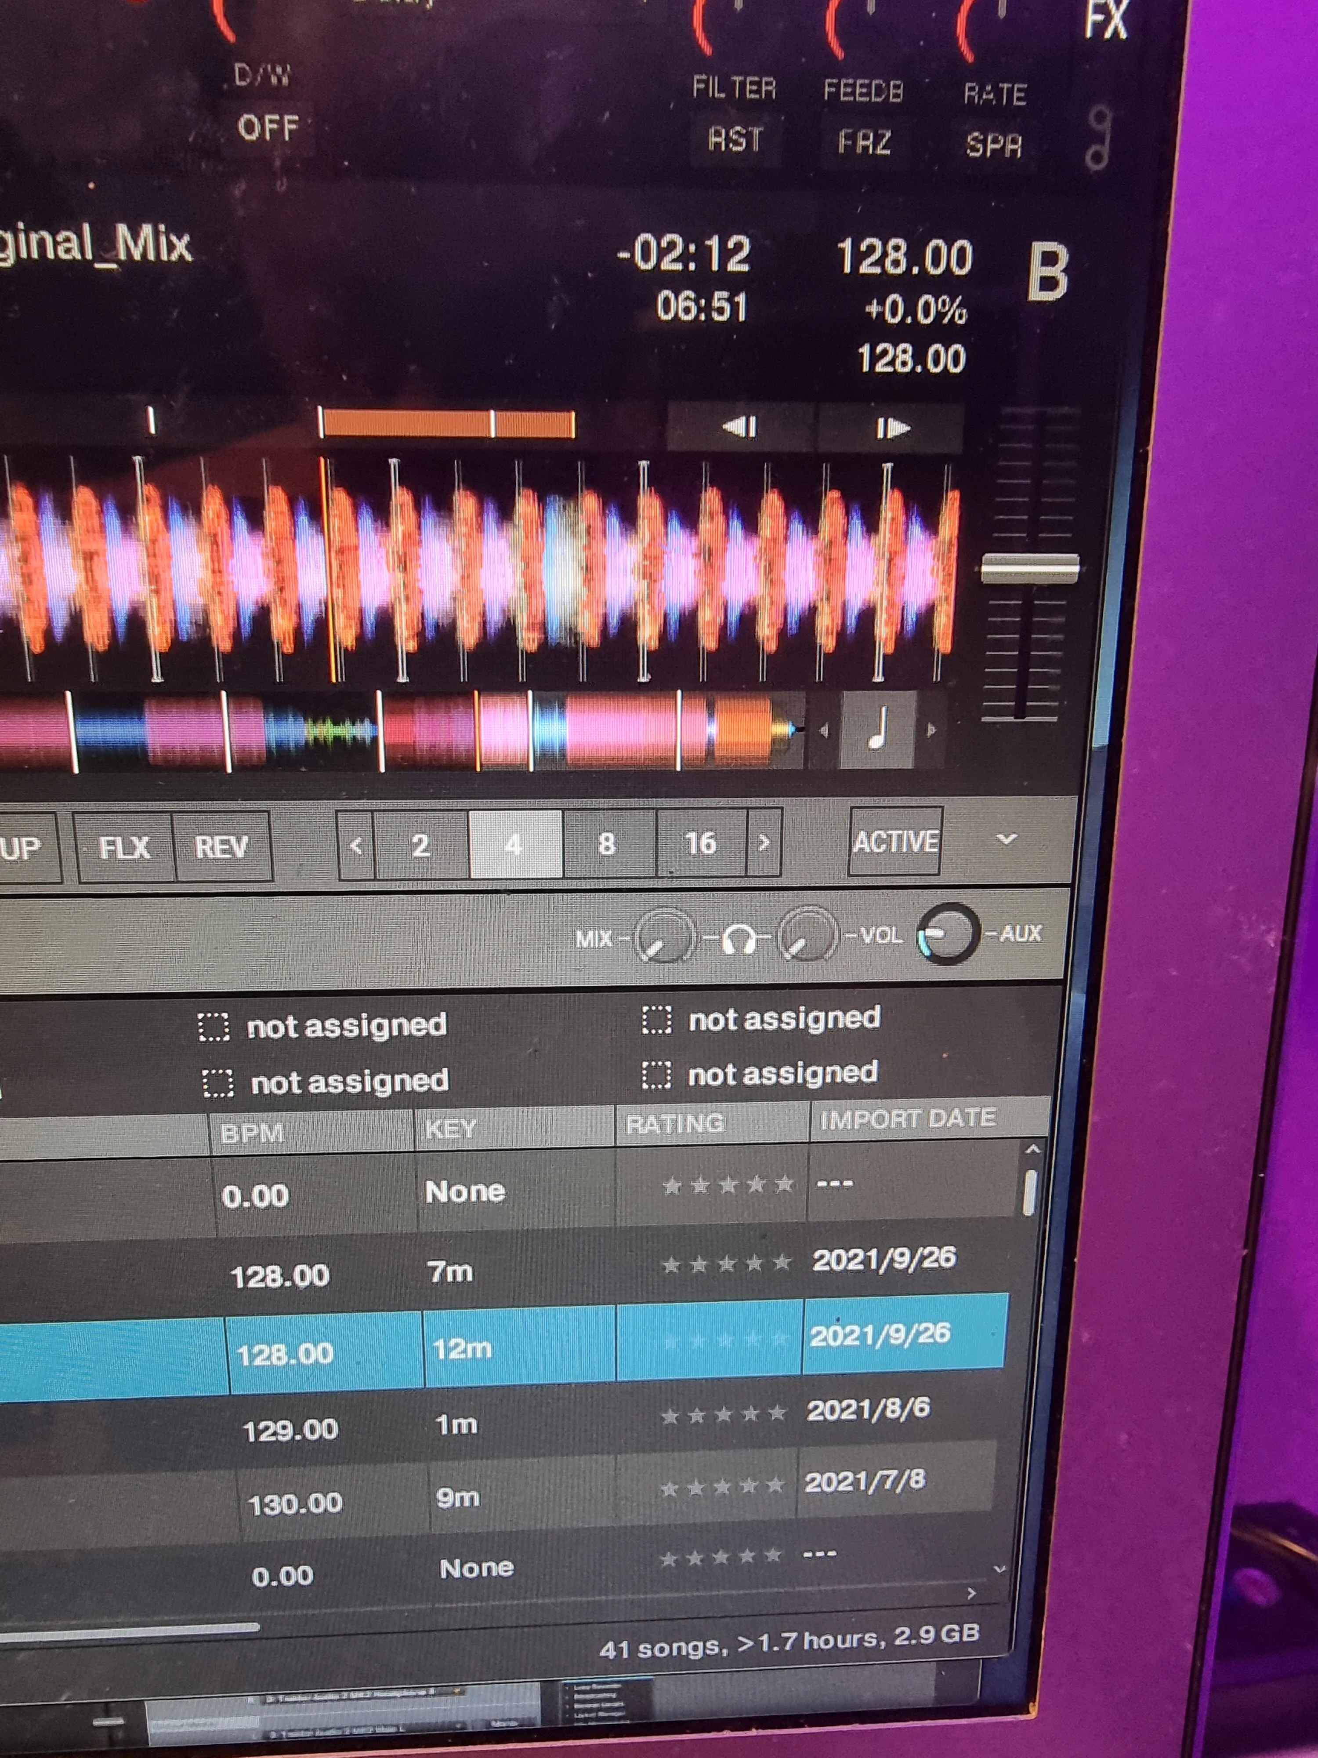Toggle the loop ACTIVE button

click(895, 842)
